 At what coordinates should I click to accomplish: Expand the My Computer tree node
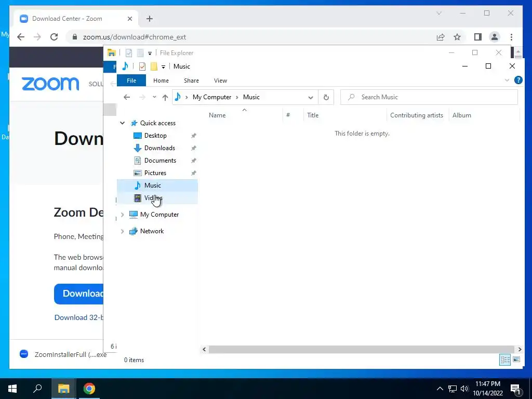123,215
